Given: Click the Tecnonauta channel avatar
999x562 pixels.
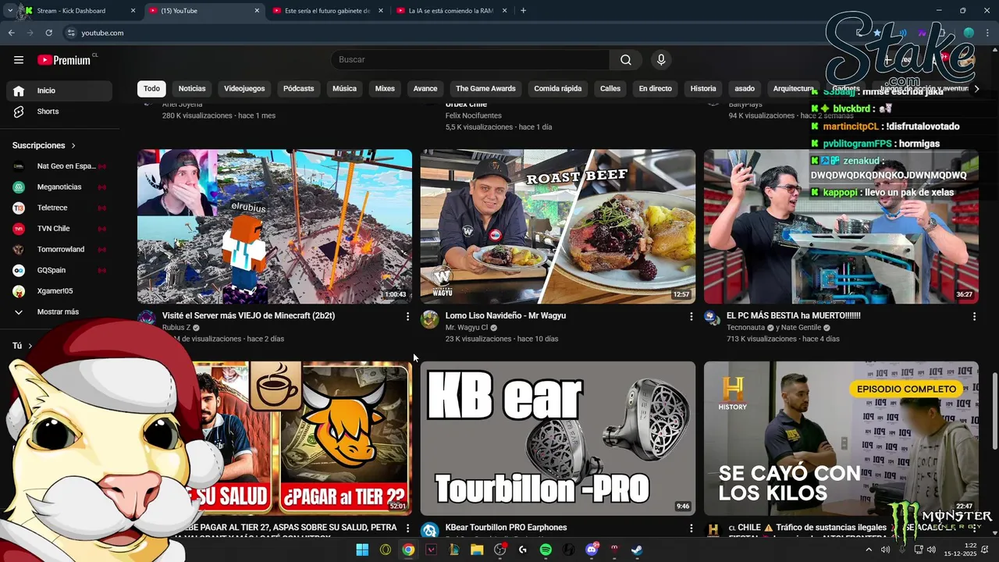Looking at the screenshot, I should [711, 318].
